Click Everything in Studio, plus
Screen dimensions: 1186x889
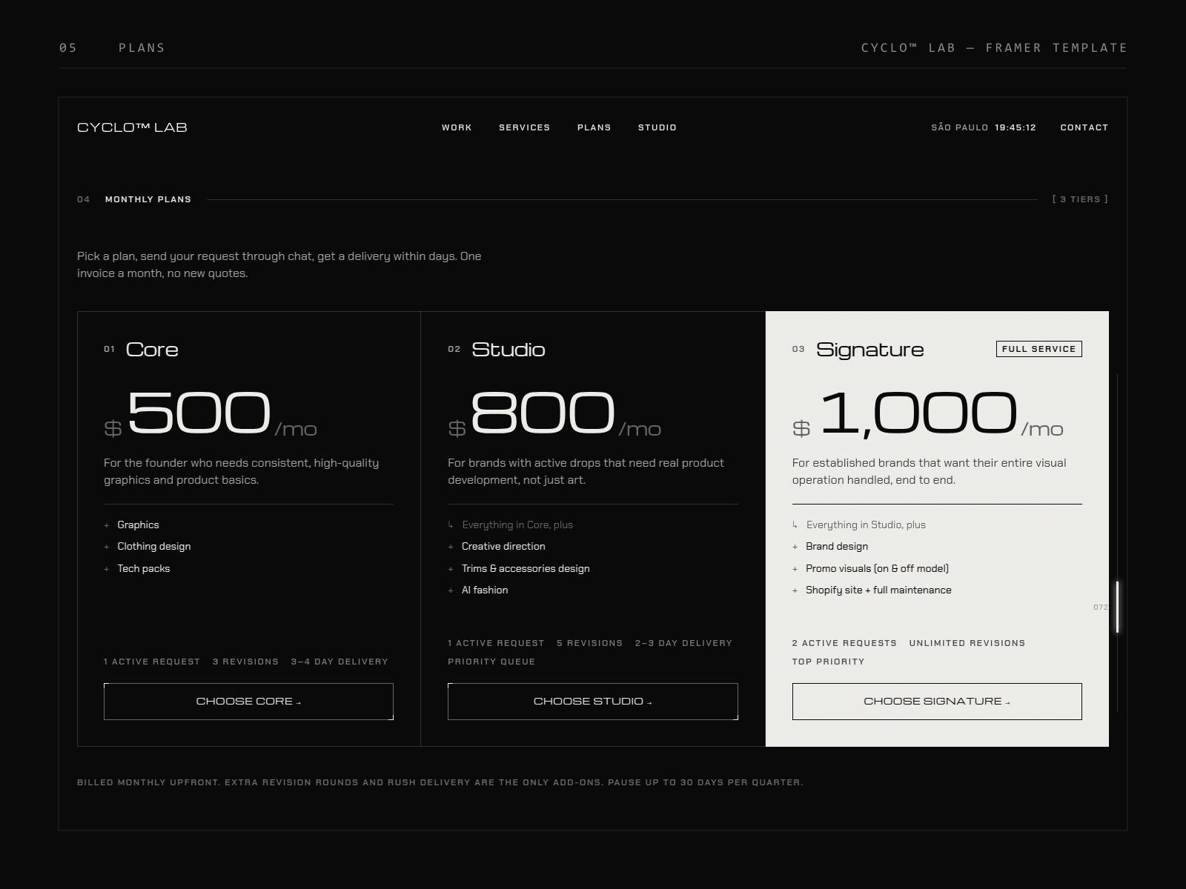pyautogui.click(x=866, y=525)
